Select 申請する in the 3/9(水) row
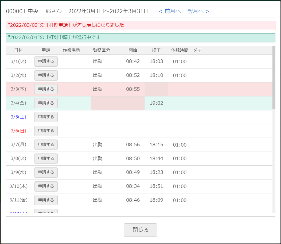This screenshot has width=281, height=244. coord(46,173)
